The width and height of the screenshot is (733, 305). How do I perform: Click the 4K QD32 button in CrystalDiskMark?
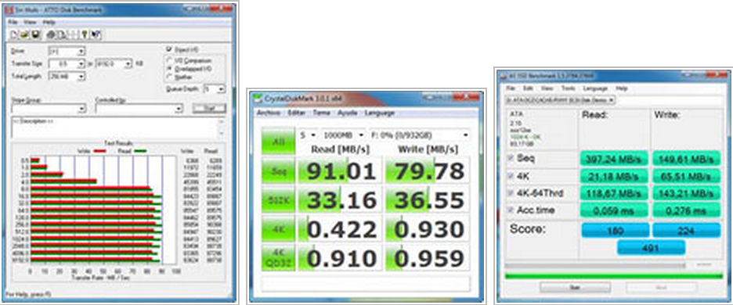278,258
